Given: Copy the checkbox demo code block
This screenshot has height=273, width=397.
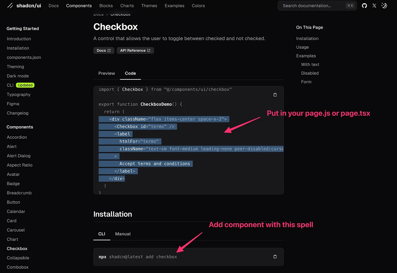Looking at the screenshot, I should point(275,95).
